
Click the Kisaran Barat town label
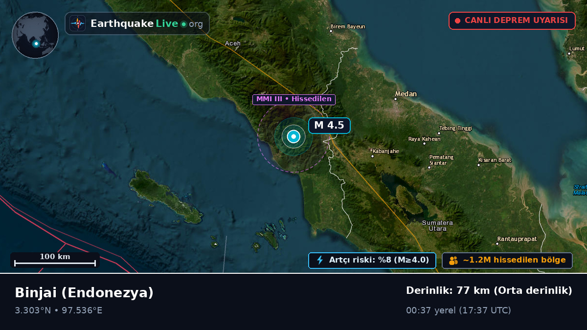495,160
